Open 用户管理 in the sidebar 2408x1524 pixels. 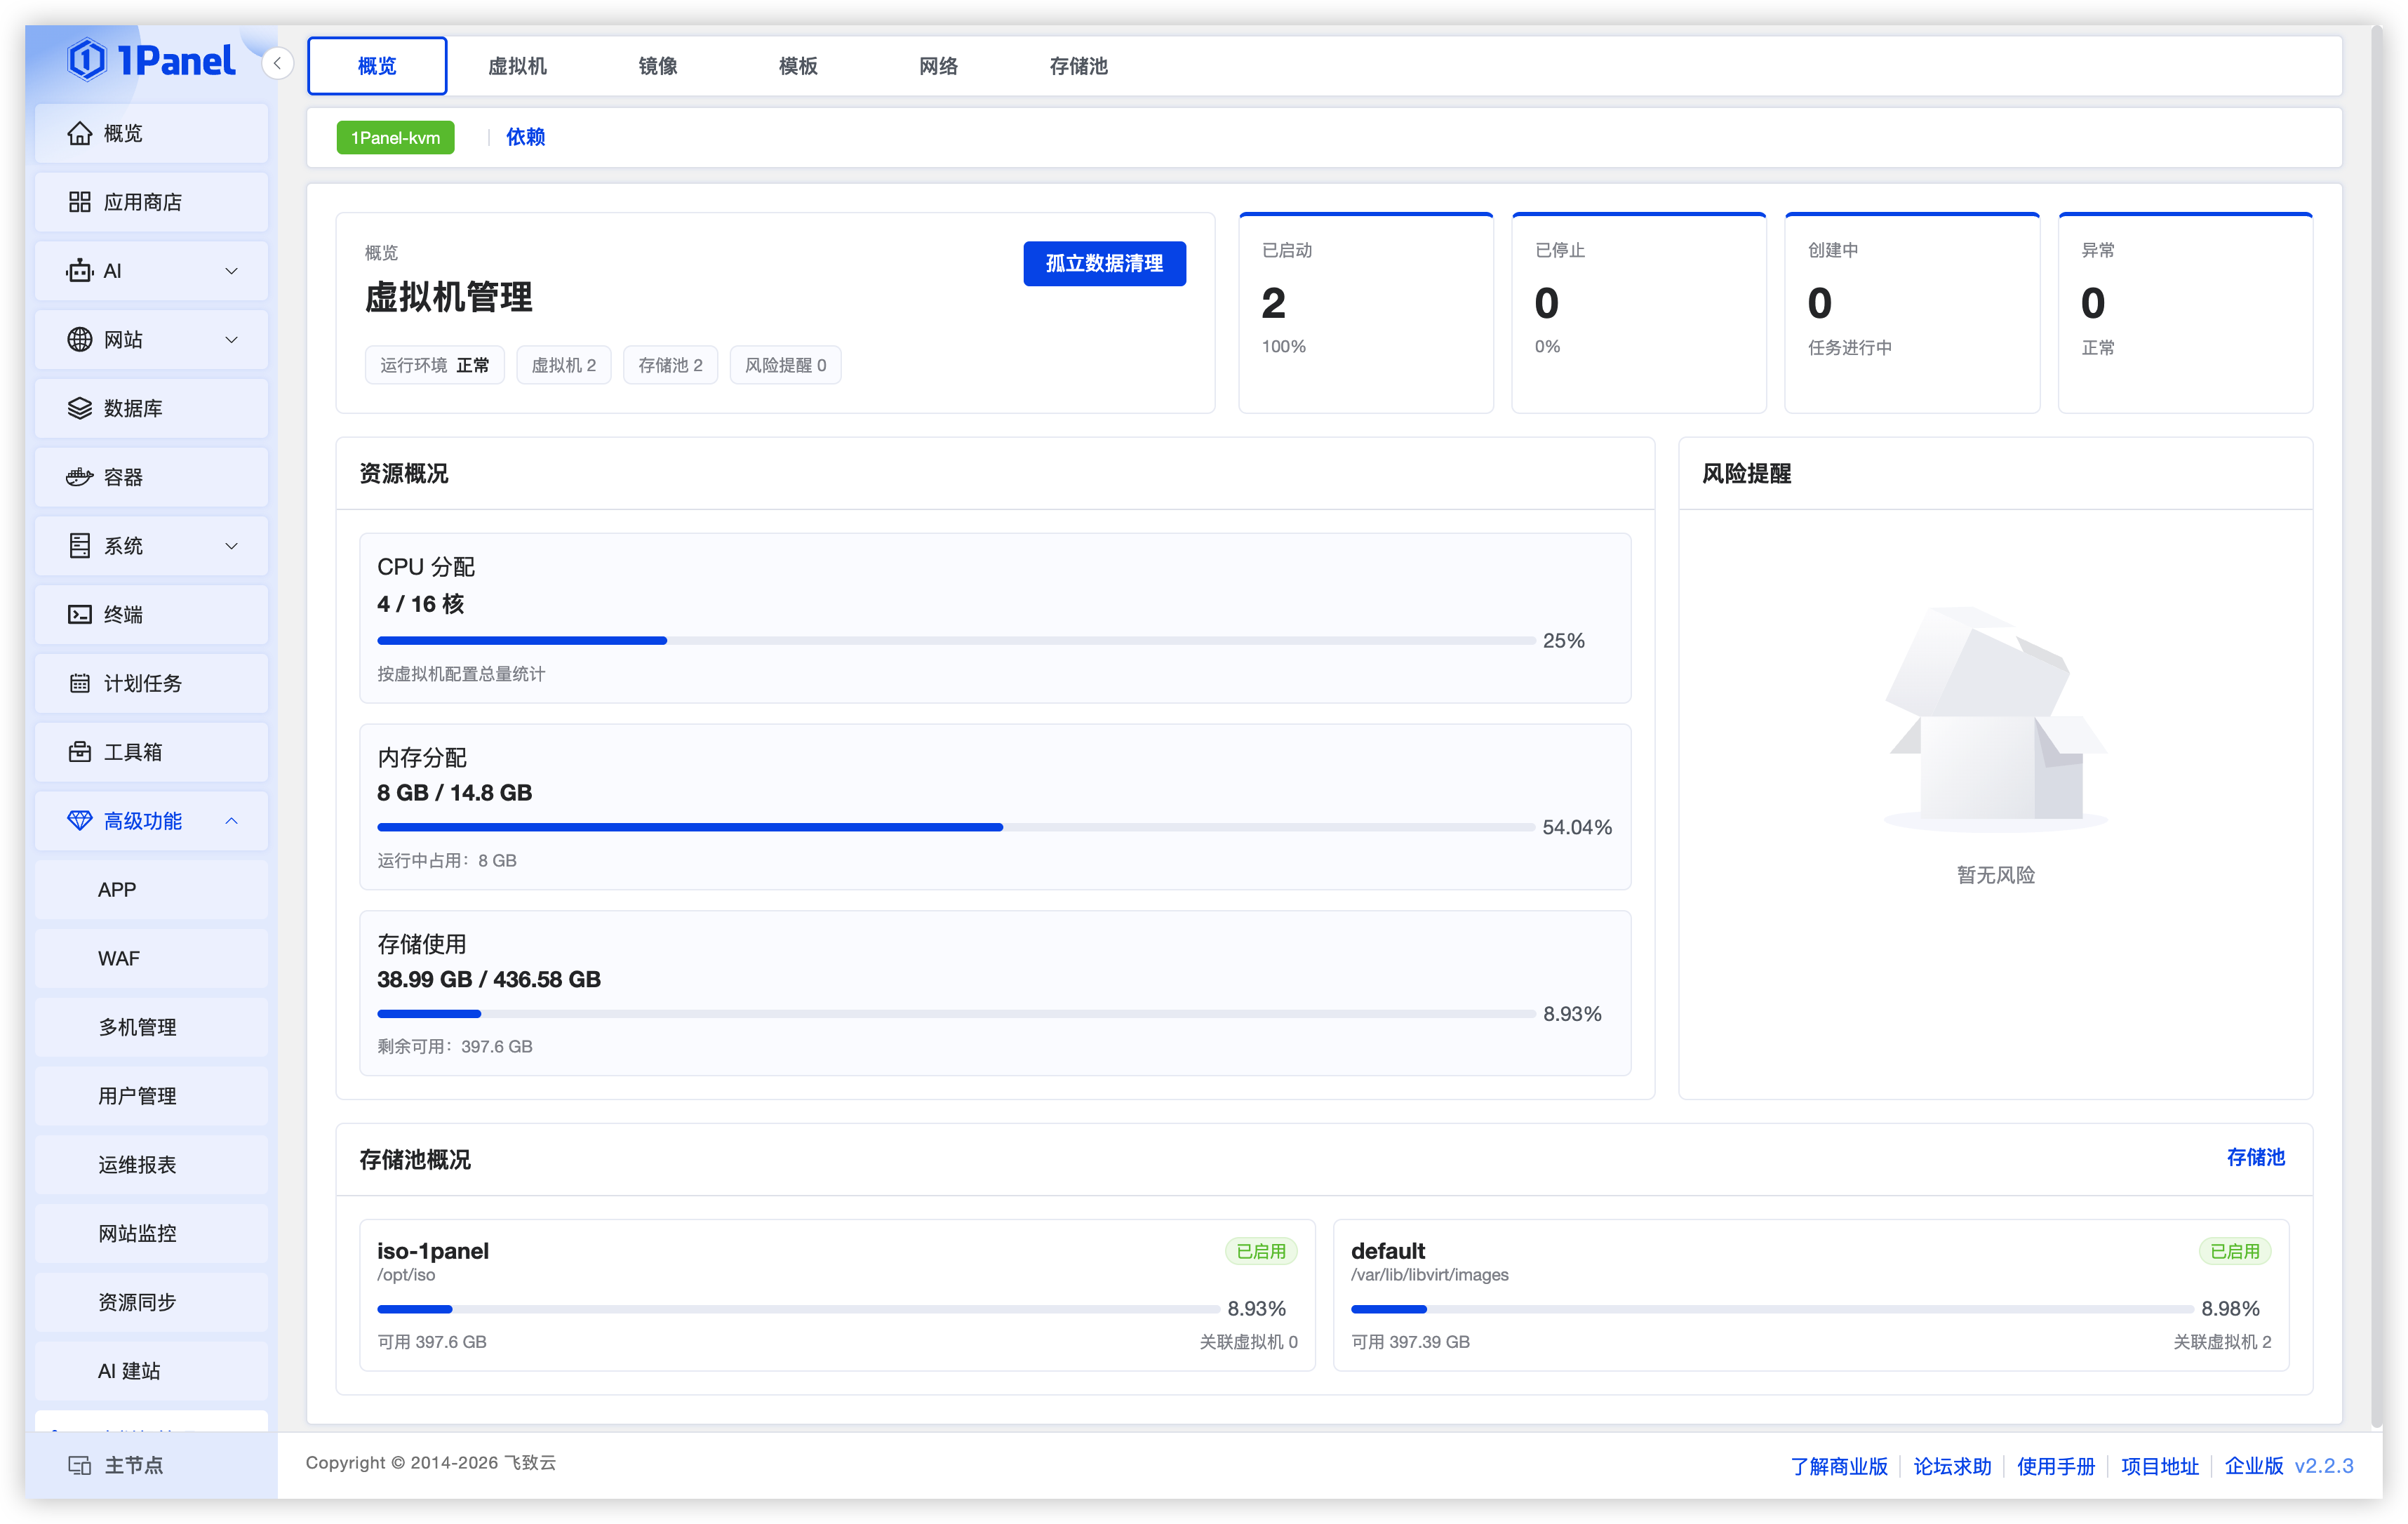(x=151, y=1096)
